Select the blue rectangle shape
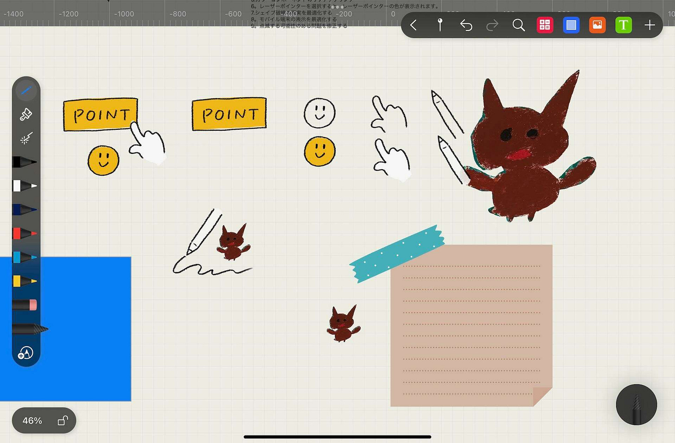Image resolution: width=675 pixels, height=443 pixels. pos(65,329)
